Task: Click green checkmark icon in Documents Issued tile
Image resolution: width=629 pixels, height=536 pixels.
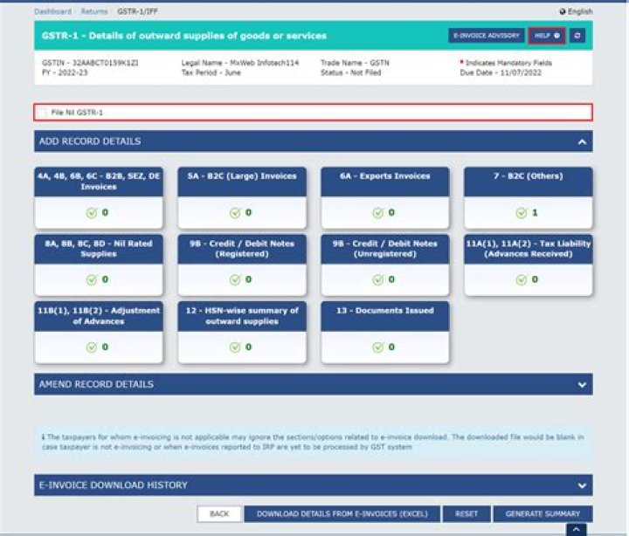Action: point(377,347)
